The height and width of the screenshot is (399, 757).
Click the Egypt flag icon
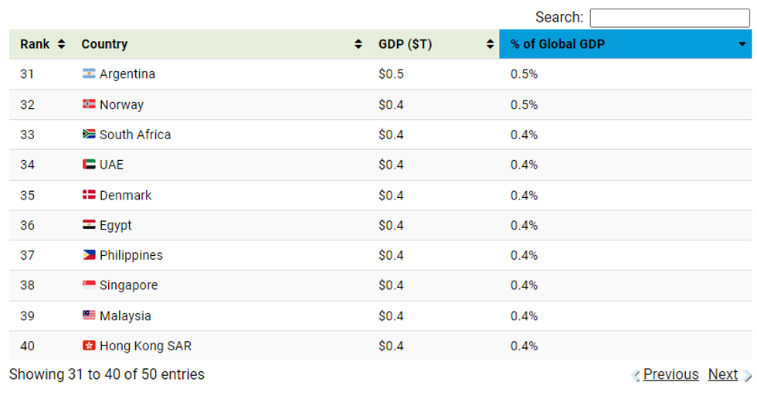89,225
